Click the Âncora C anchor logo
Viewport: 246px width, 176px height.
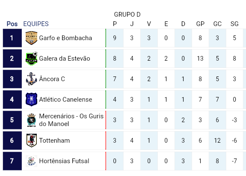[31, 79]
